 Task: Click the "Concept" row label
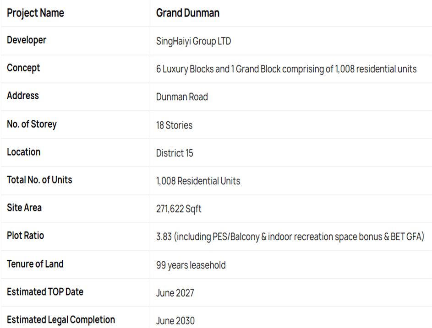[x=23, y=68]
